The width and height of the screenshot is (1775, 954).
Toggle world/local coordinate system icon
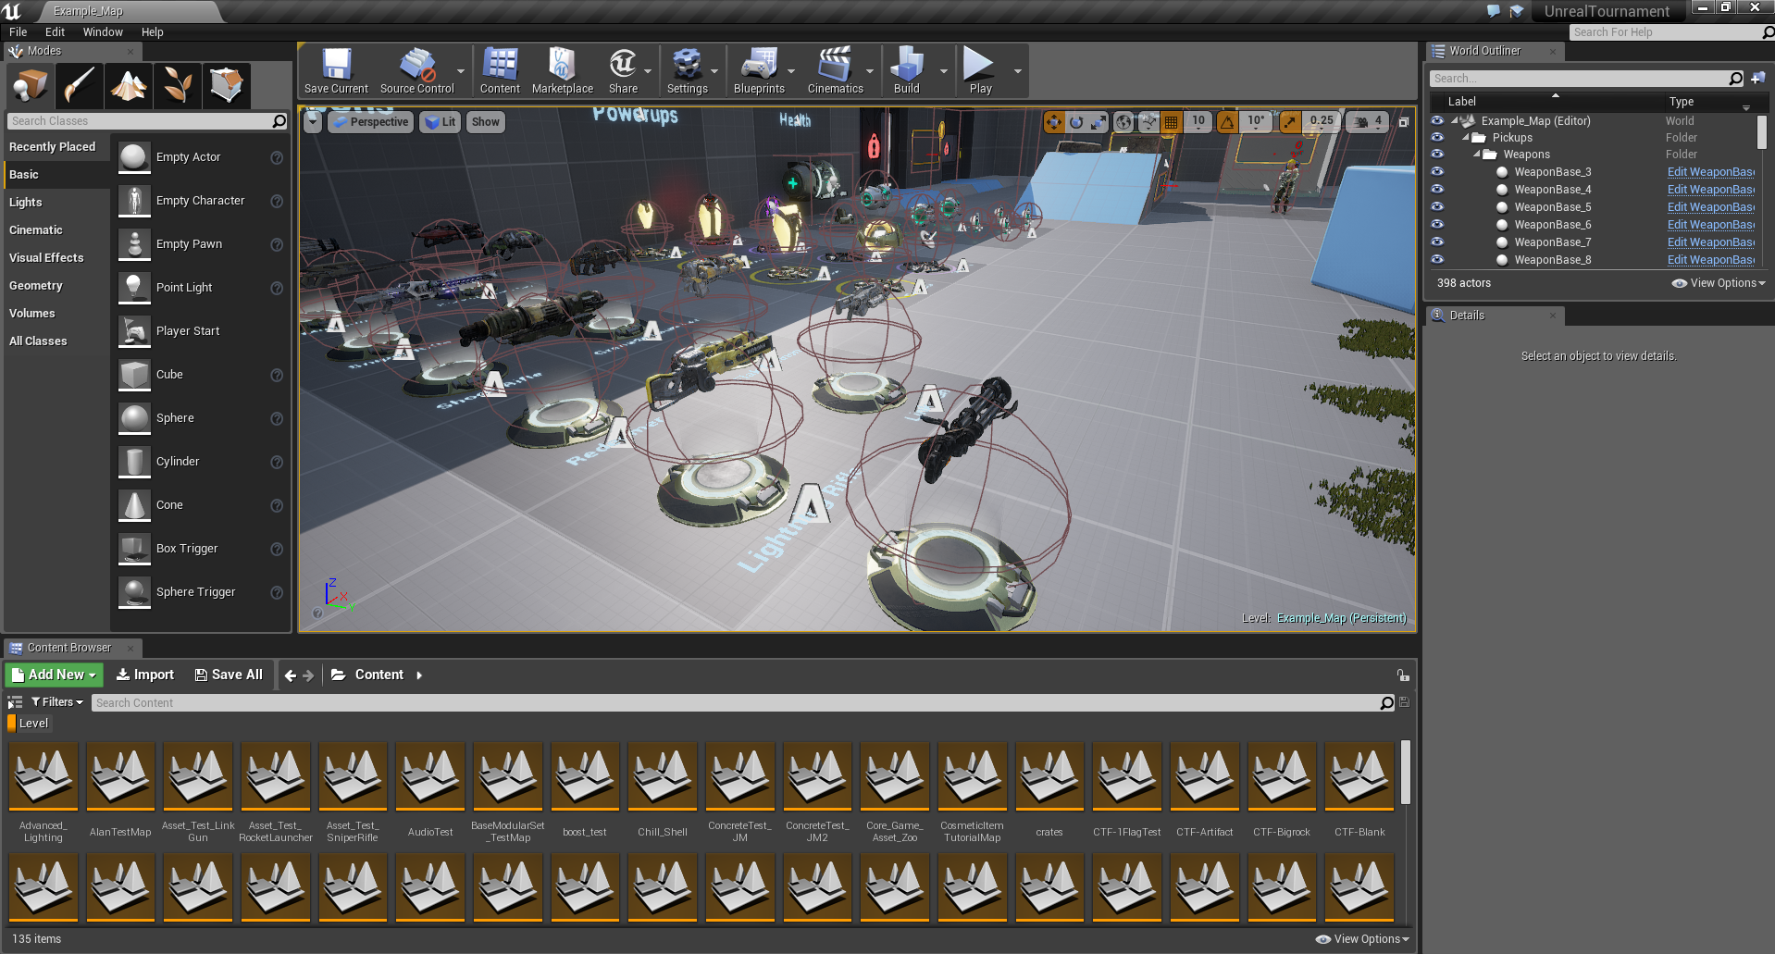[1123, 121]
